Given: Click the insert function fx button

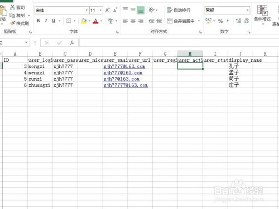Looking at the screenshot, I should pyautogui.click(x=72, y=43).
